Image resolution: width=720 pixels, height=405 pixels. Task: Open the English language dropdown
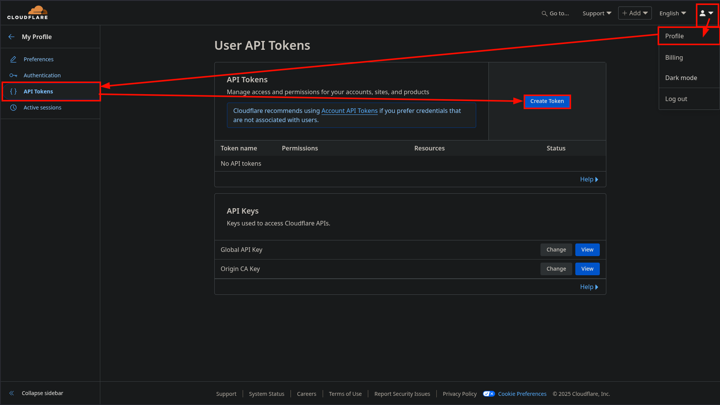pos(673,13)
